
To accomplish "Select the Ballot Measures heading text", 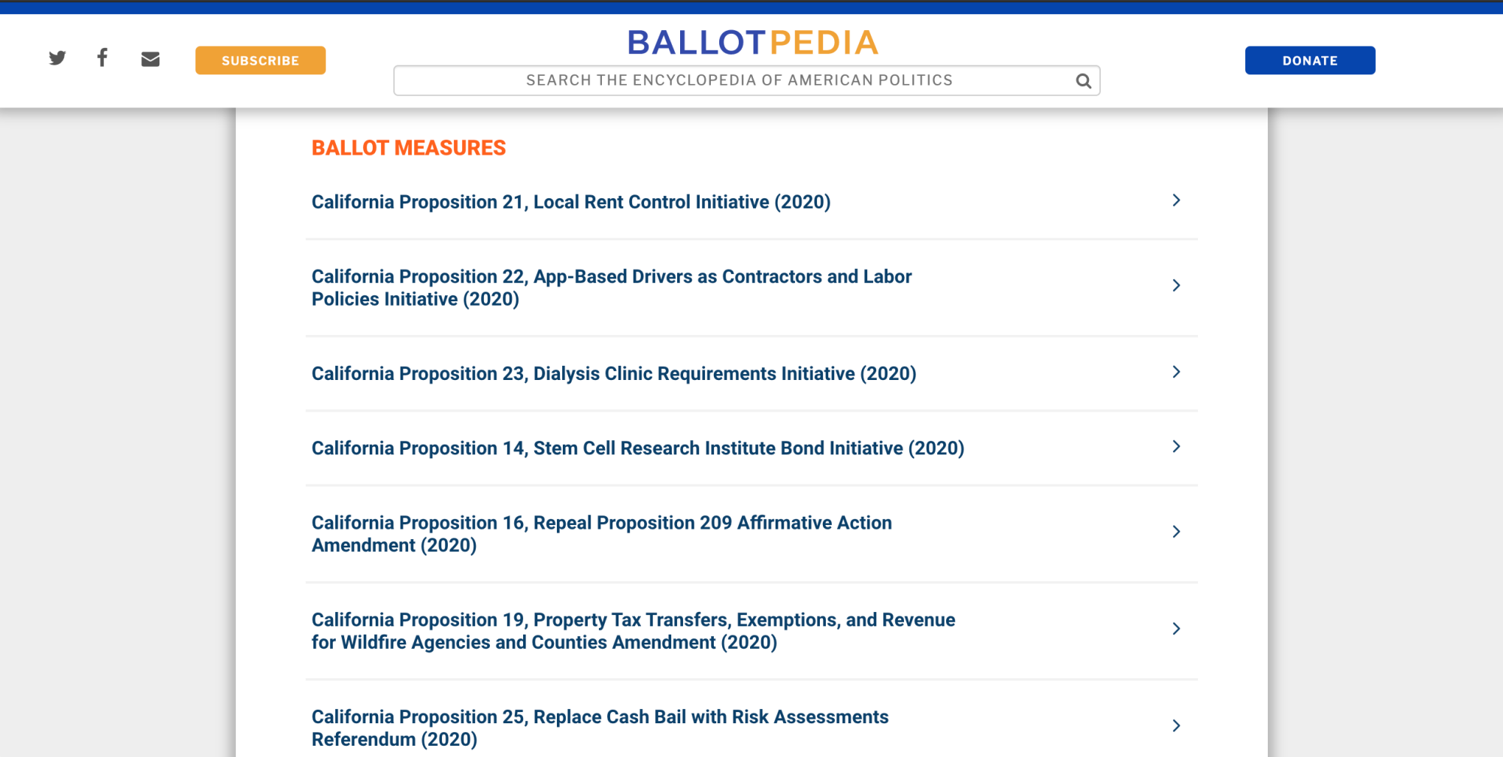I will point(409,148).
